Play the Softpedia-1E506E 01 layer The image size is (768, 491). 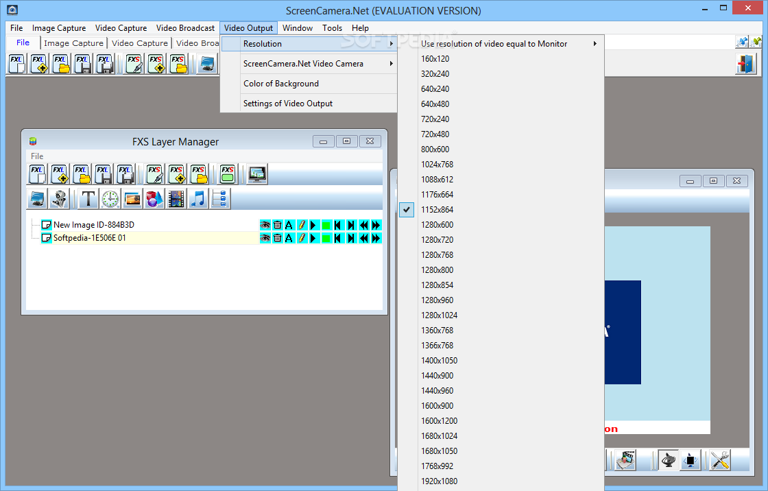[314, 238]
